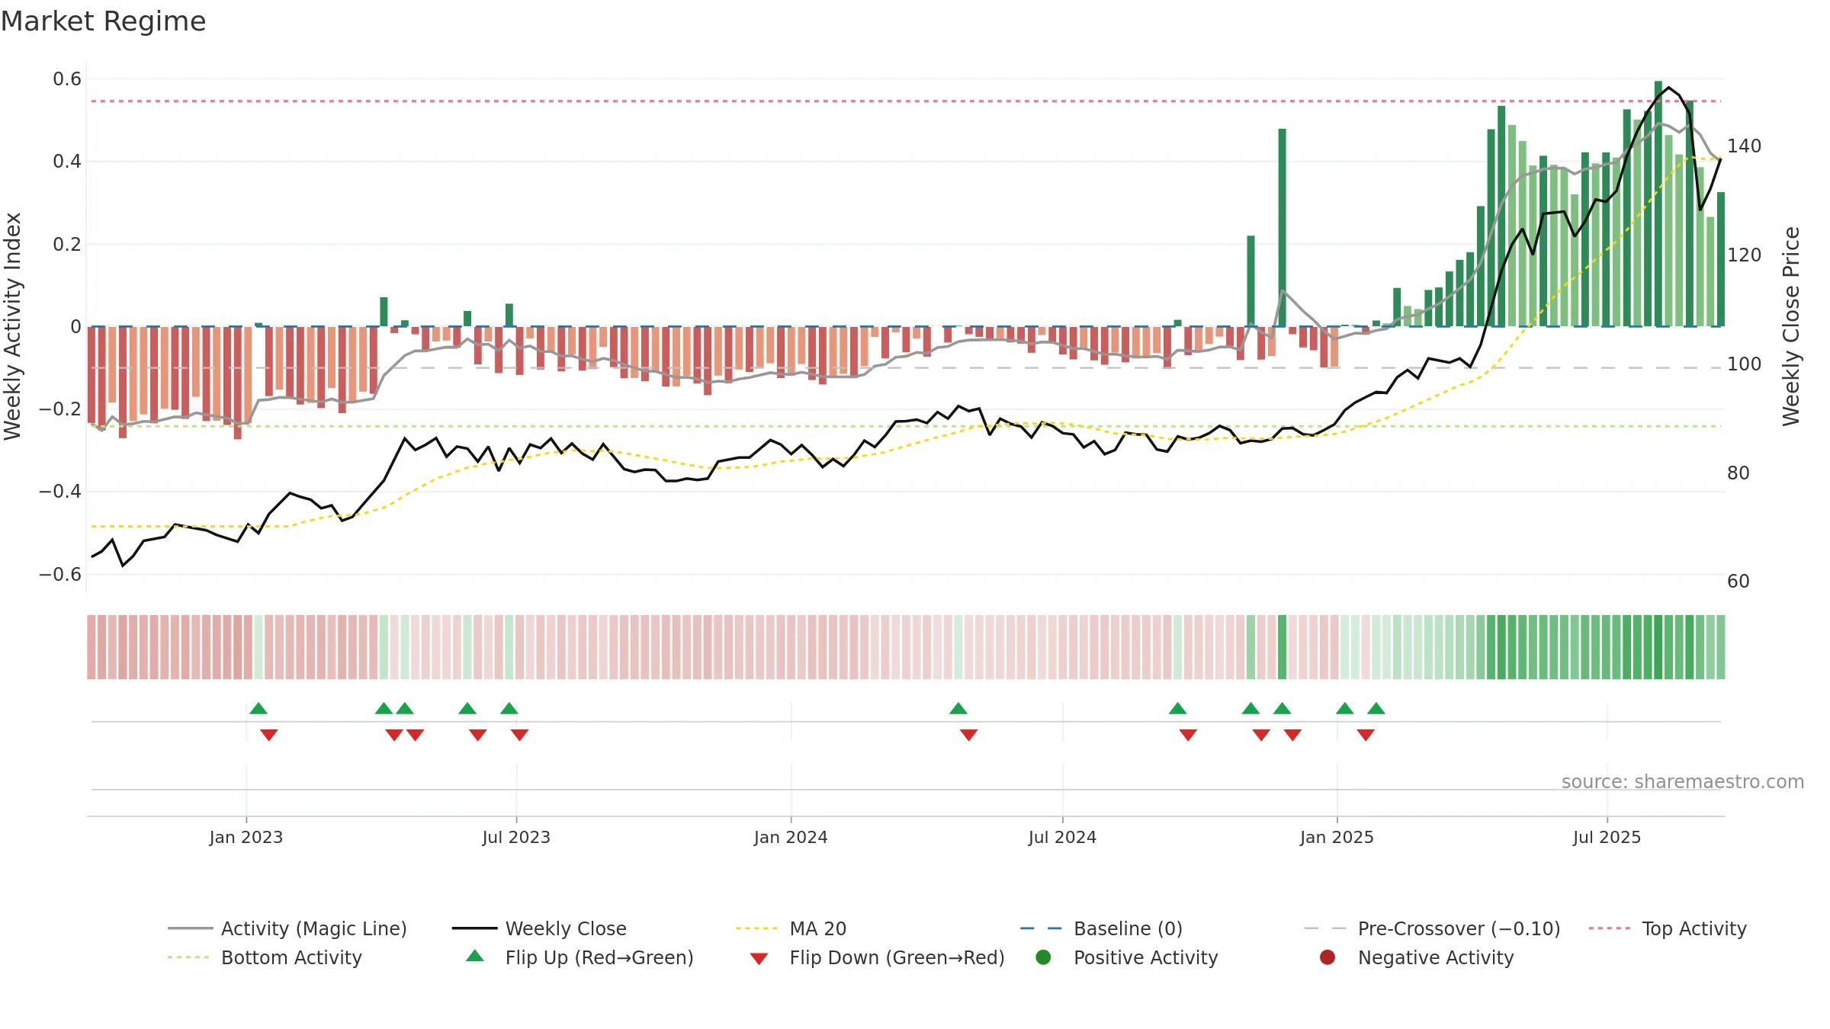Click the 80 price tick label
The width and height of the screenshot is (1830, 1029).
point(1738,473)
